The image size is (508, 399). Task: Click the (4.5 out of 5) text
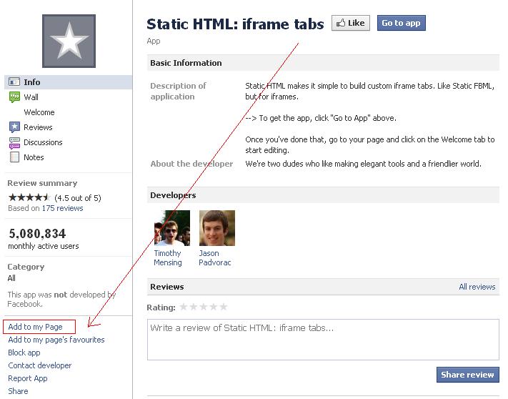78,198
